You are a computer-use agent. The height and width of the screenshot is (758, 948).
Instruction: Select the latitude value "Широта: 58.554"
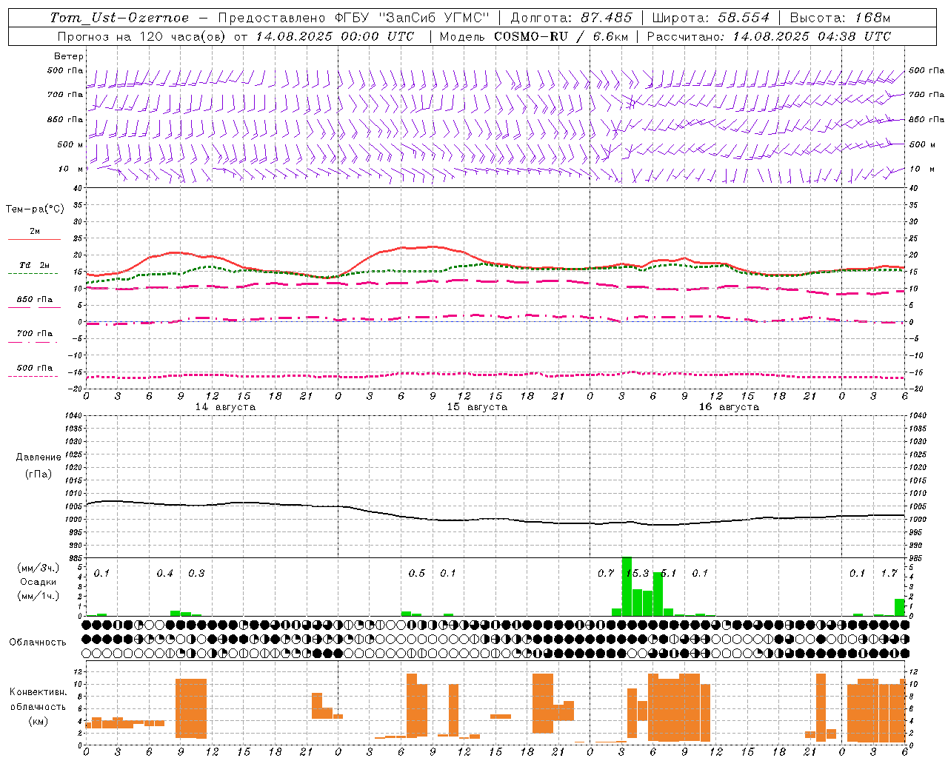coord(710,18)
